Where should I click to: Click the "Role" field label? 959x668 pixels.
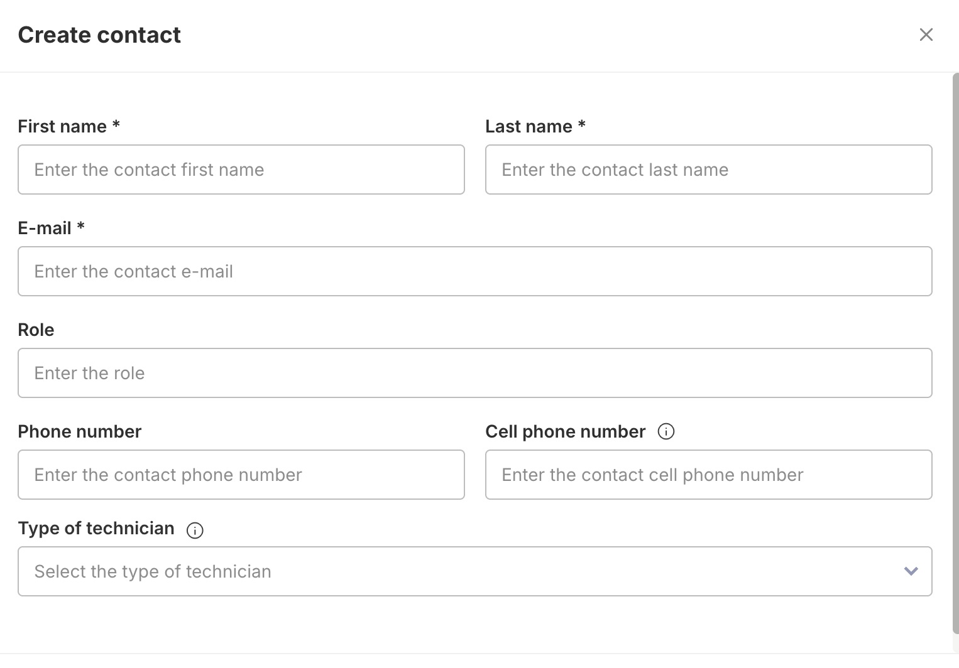tap(36, 330)
